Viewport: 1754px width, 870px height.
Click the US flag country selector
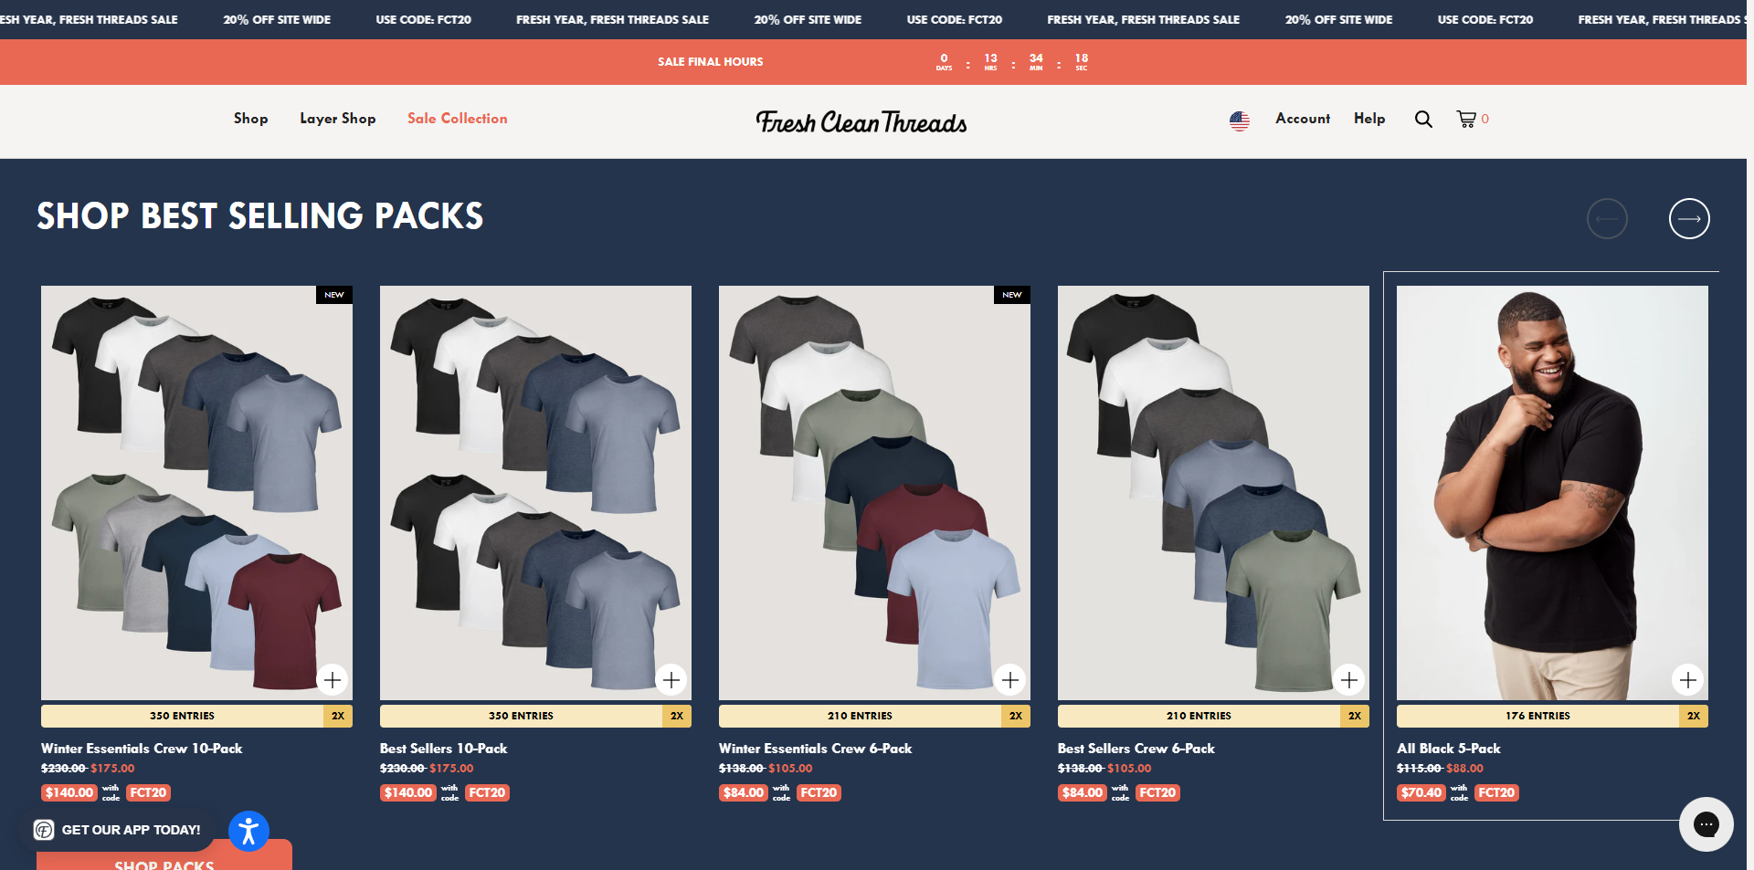1239,120
